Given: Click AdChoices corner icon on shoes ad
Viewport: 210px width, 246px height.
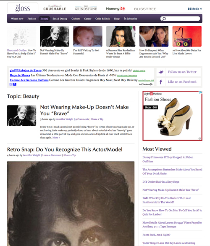Looking at the screenshot, I should (201, 92).
